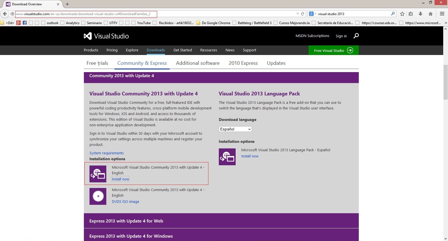This screenshot has height=241, width=448.
Task: Open the Explore menu item
Action: 132,50
